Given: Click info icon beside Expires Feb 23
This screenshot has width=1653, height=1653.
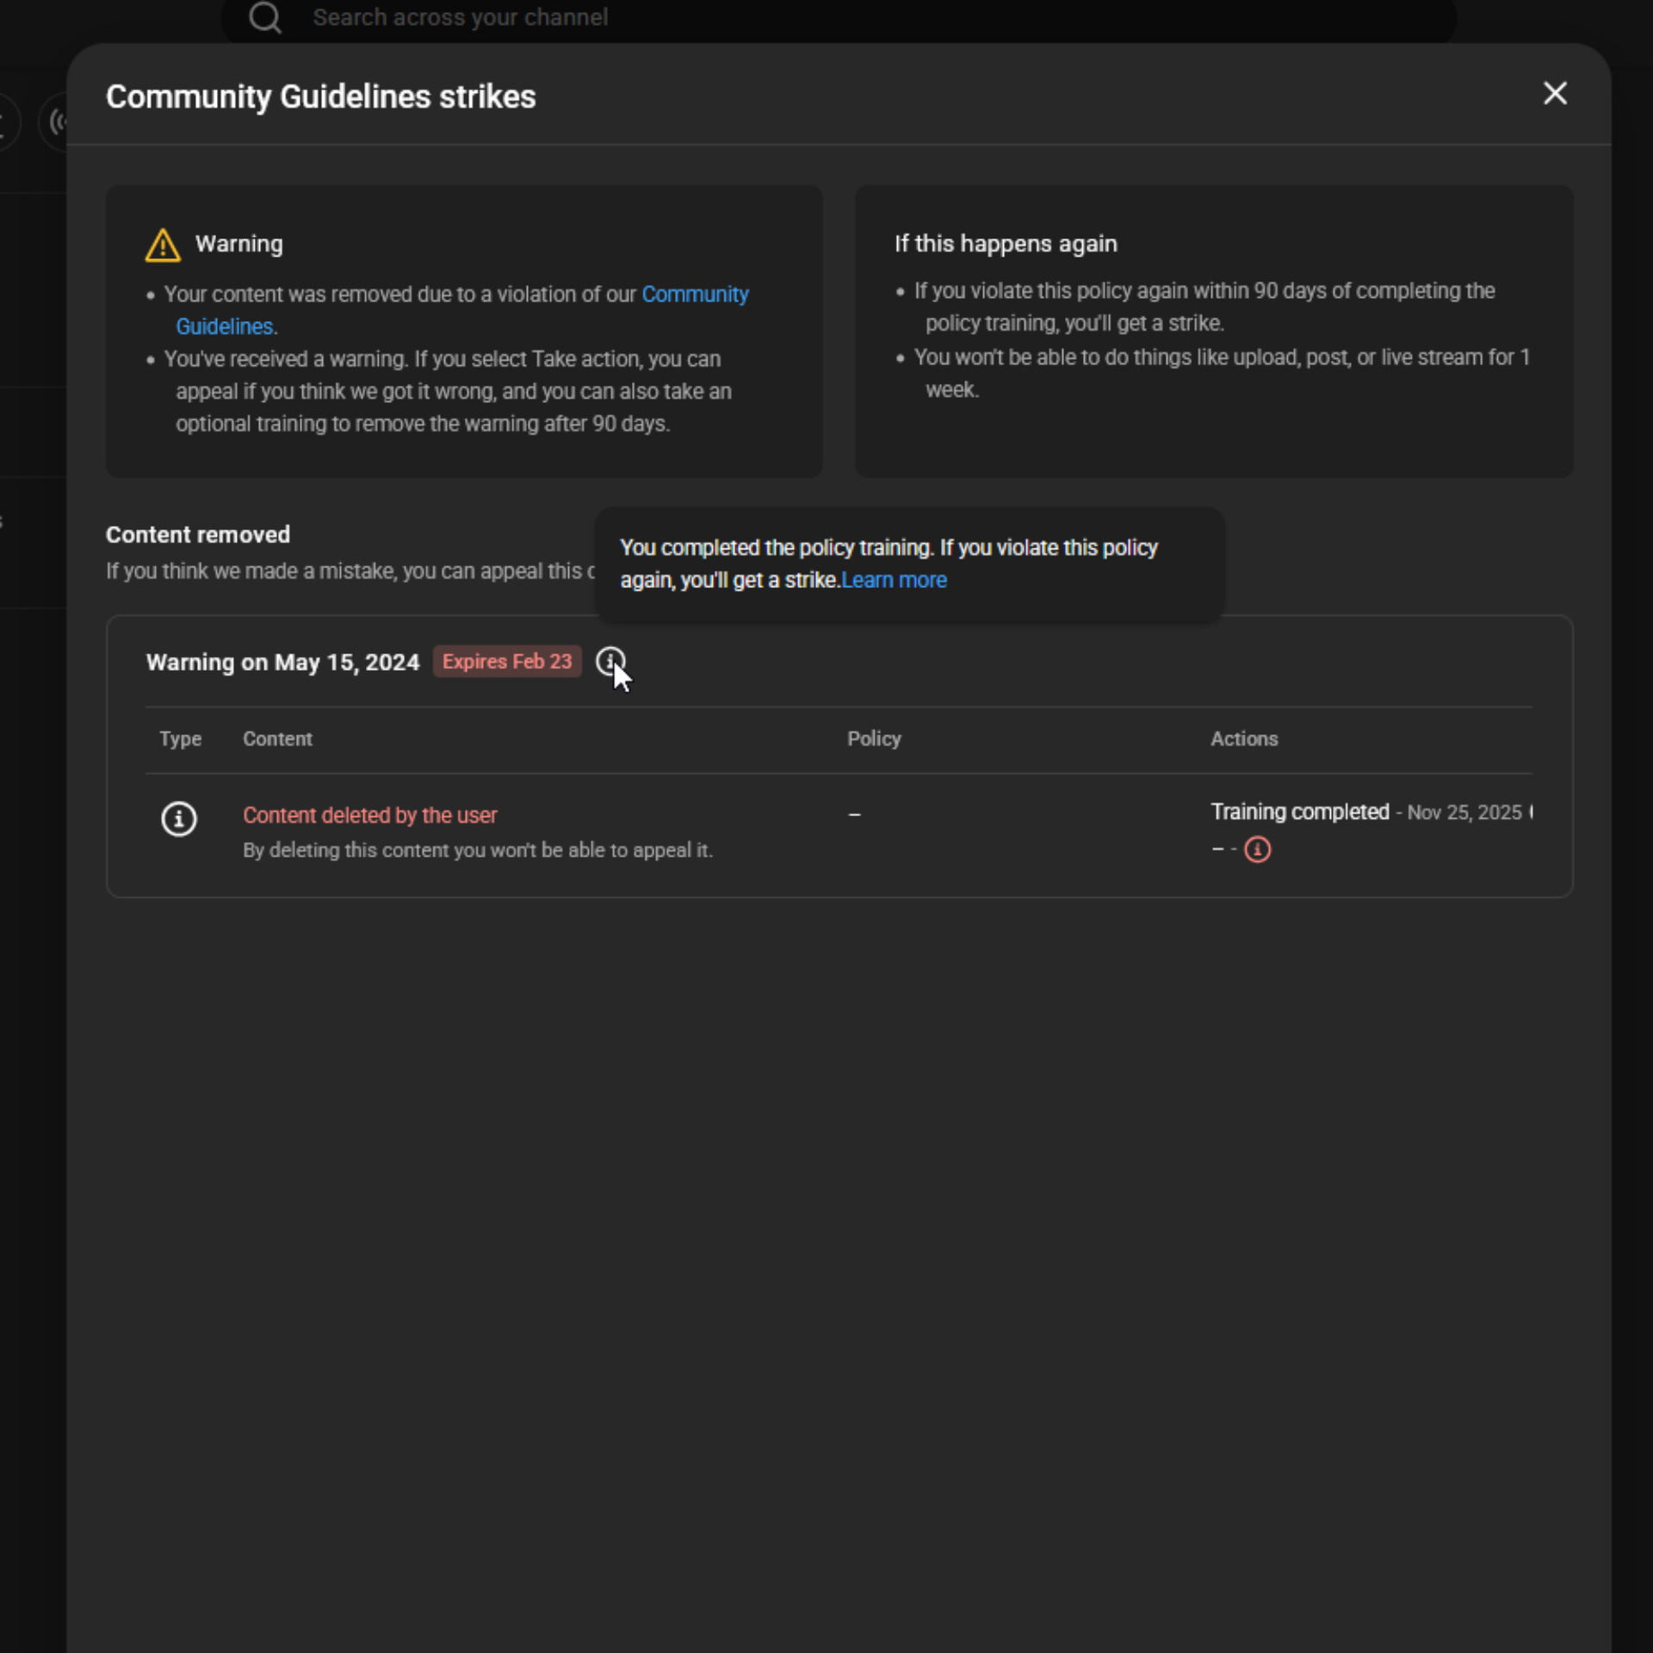Looking at the screenshot, I should [x=610, y=661].
